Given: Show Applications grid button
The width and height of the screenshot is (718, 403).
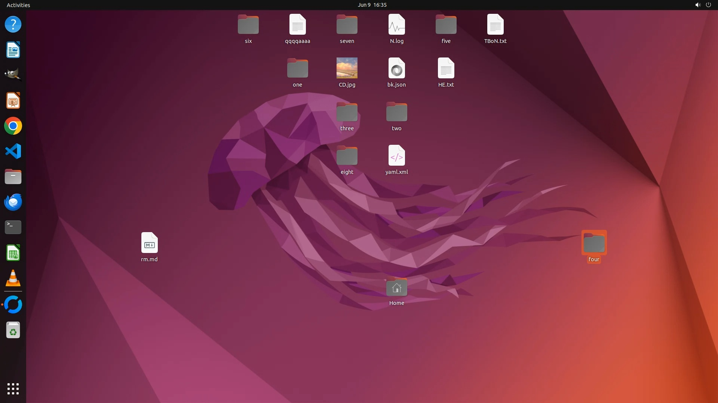Looking at the screenshot, I should [x=13, y=388].
